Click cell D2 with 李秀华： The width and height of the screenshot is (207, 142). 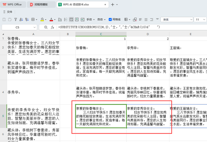[x=148, y=48]
